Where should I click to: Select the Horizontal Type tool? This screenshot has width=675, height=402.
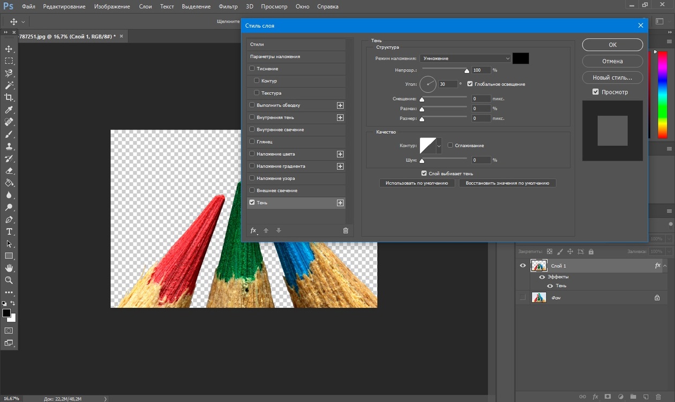pos(9,232)
